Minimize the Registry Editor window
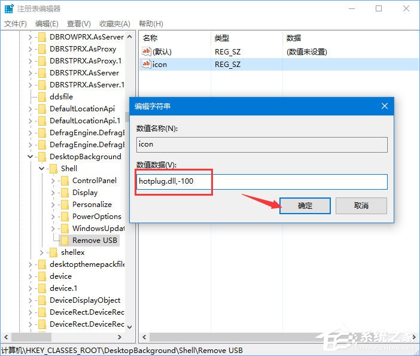 pyautogui.click(x=352, y=8)
